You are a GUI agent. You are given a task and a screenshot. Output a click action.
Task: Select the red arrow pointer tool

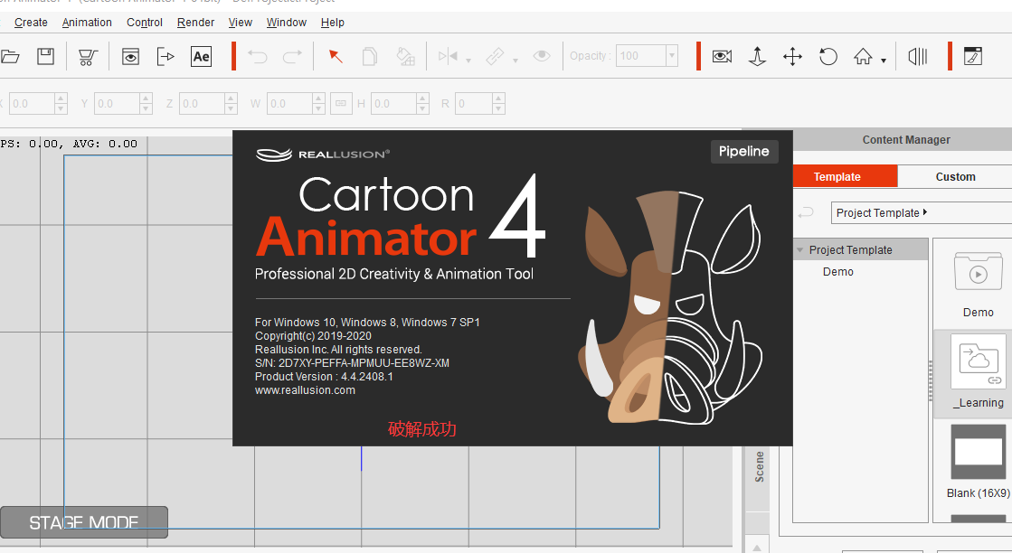point(335,57)
